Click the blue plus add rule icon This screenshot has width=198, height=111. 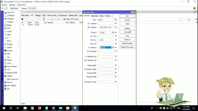pos(22,19)
